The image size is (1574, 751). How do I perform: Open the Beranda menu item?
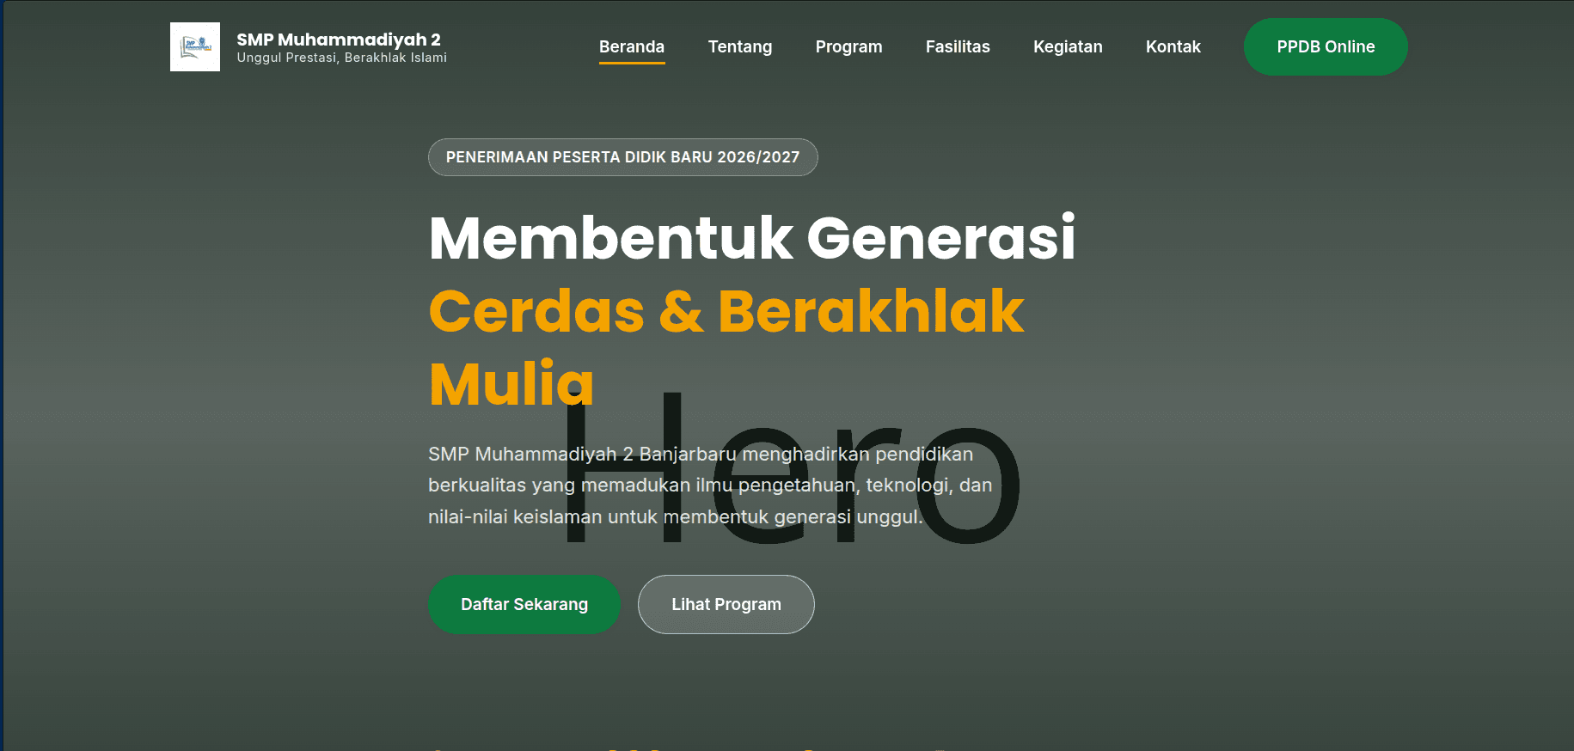coord(632,46)
